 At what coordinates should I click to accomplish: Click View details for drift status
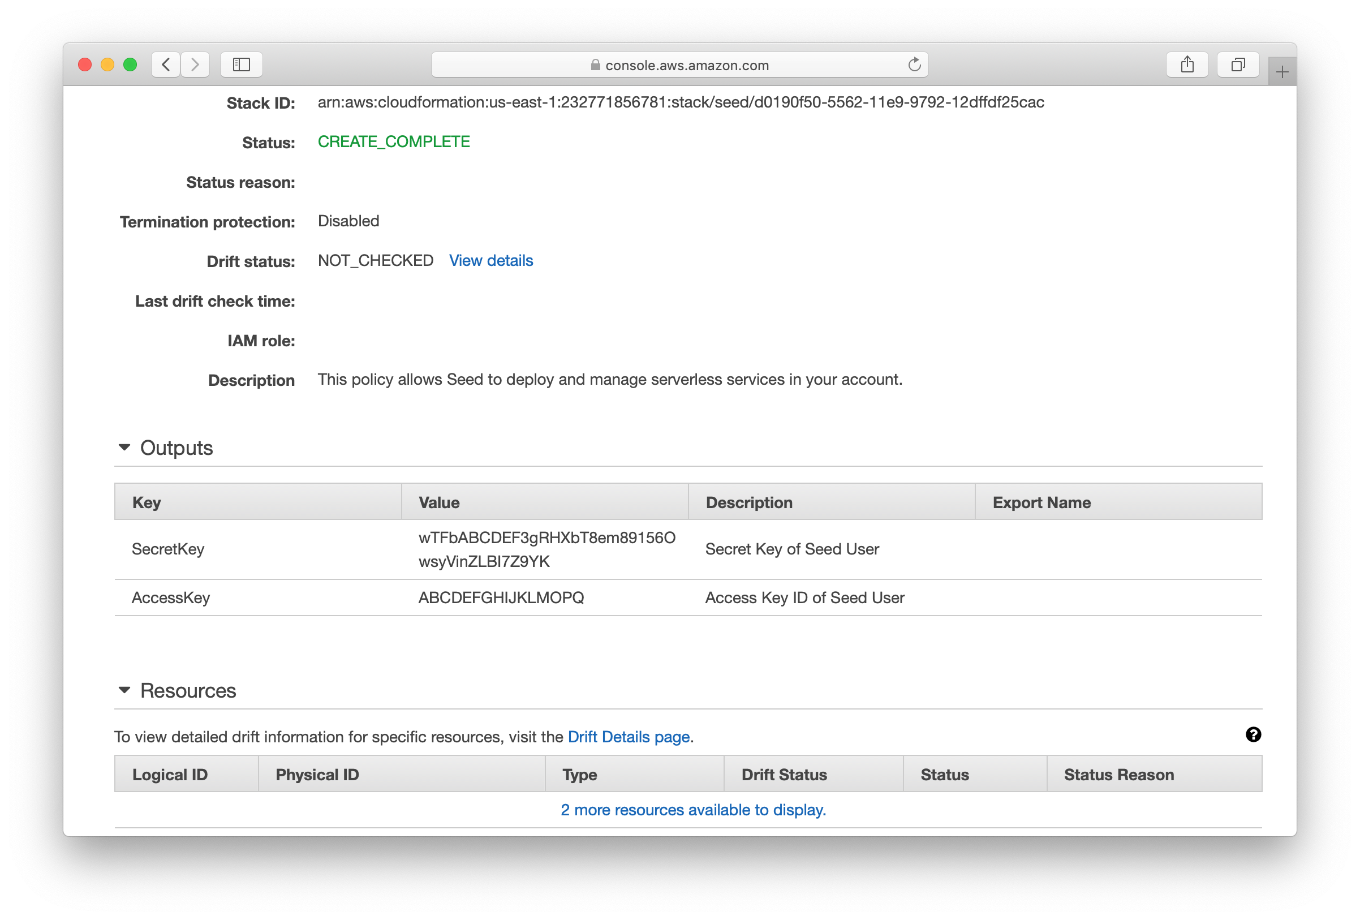point(492,261)
